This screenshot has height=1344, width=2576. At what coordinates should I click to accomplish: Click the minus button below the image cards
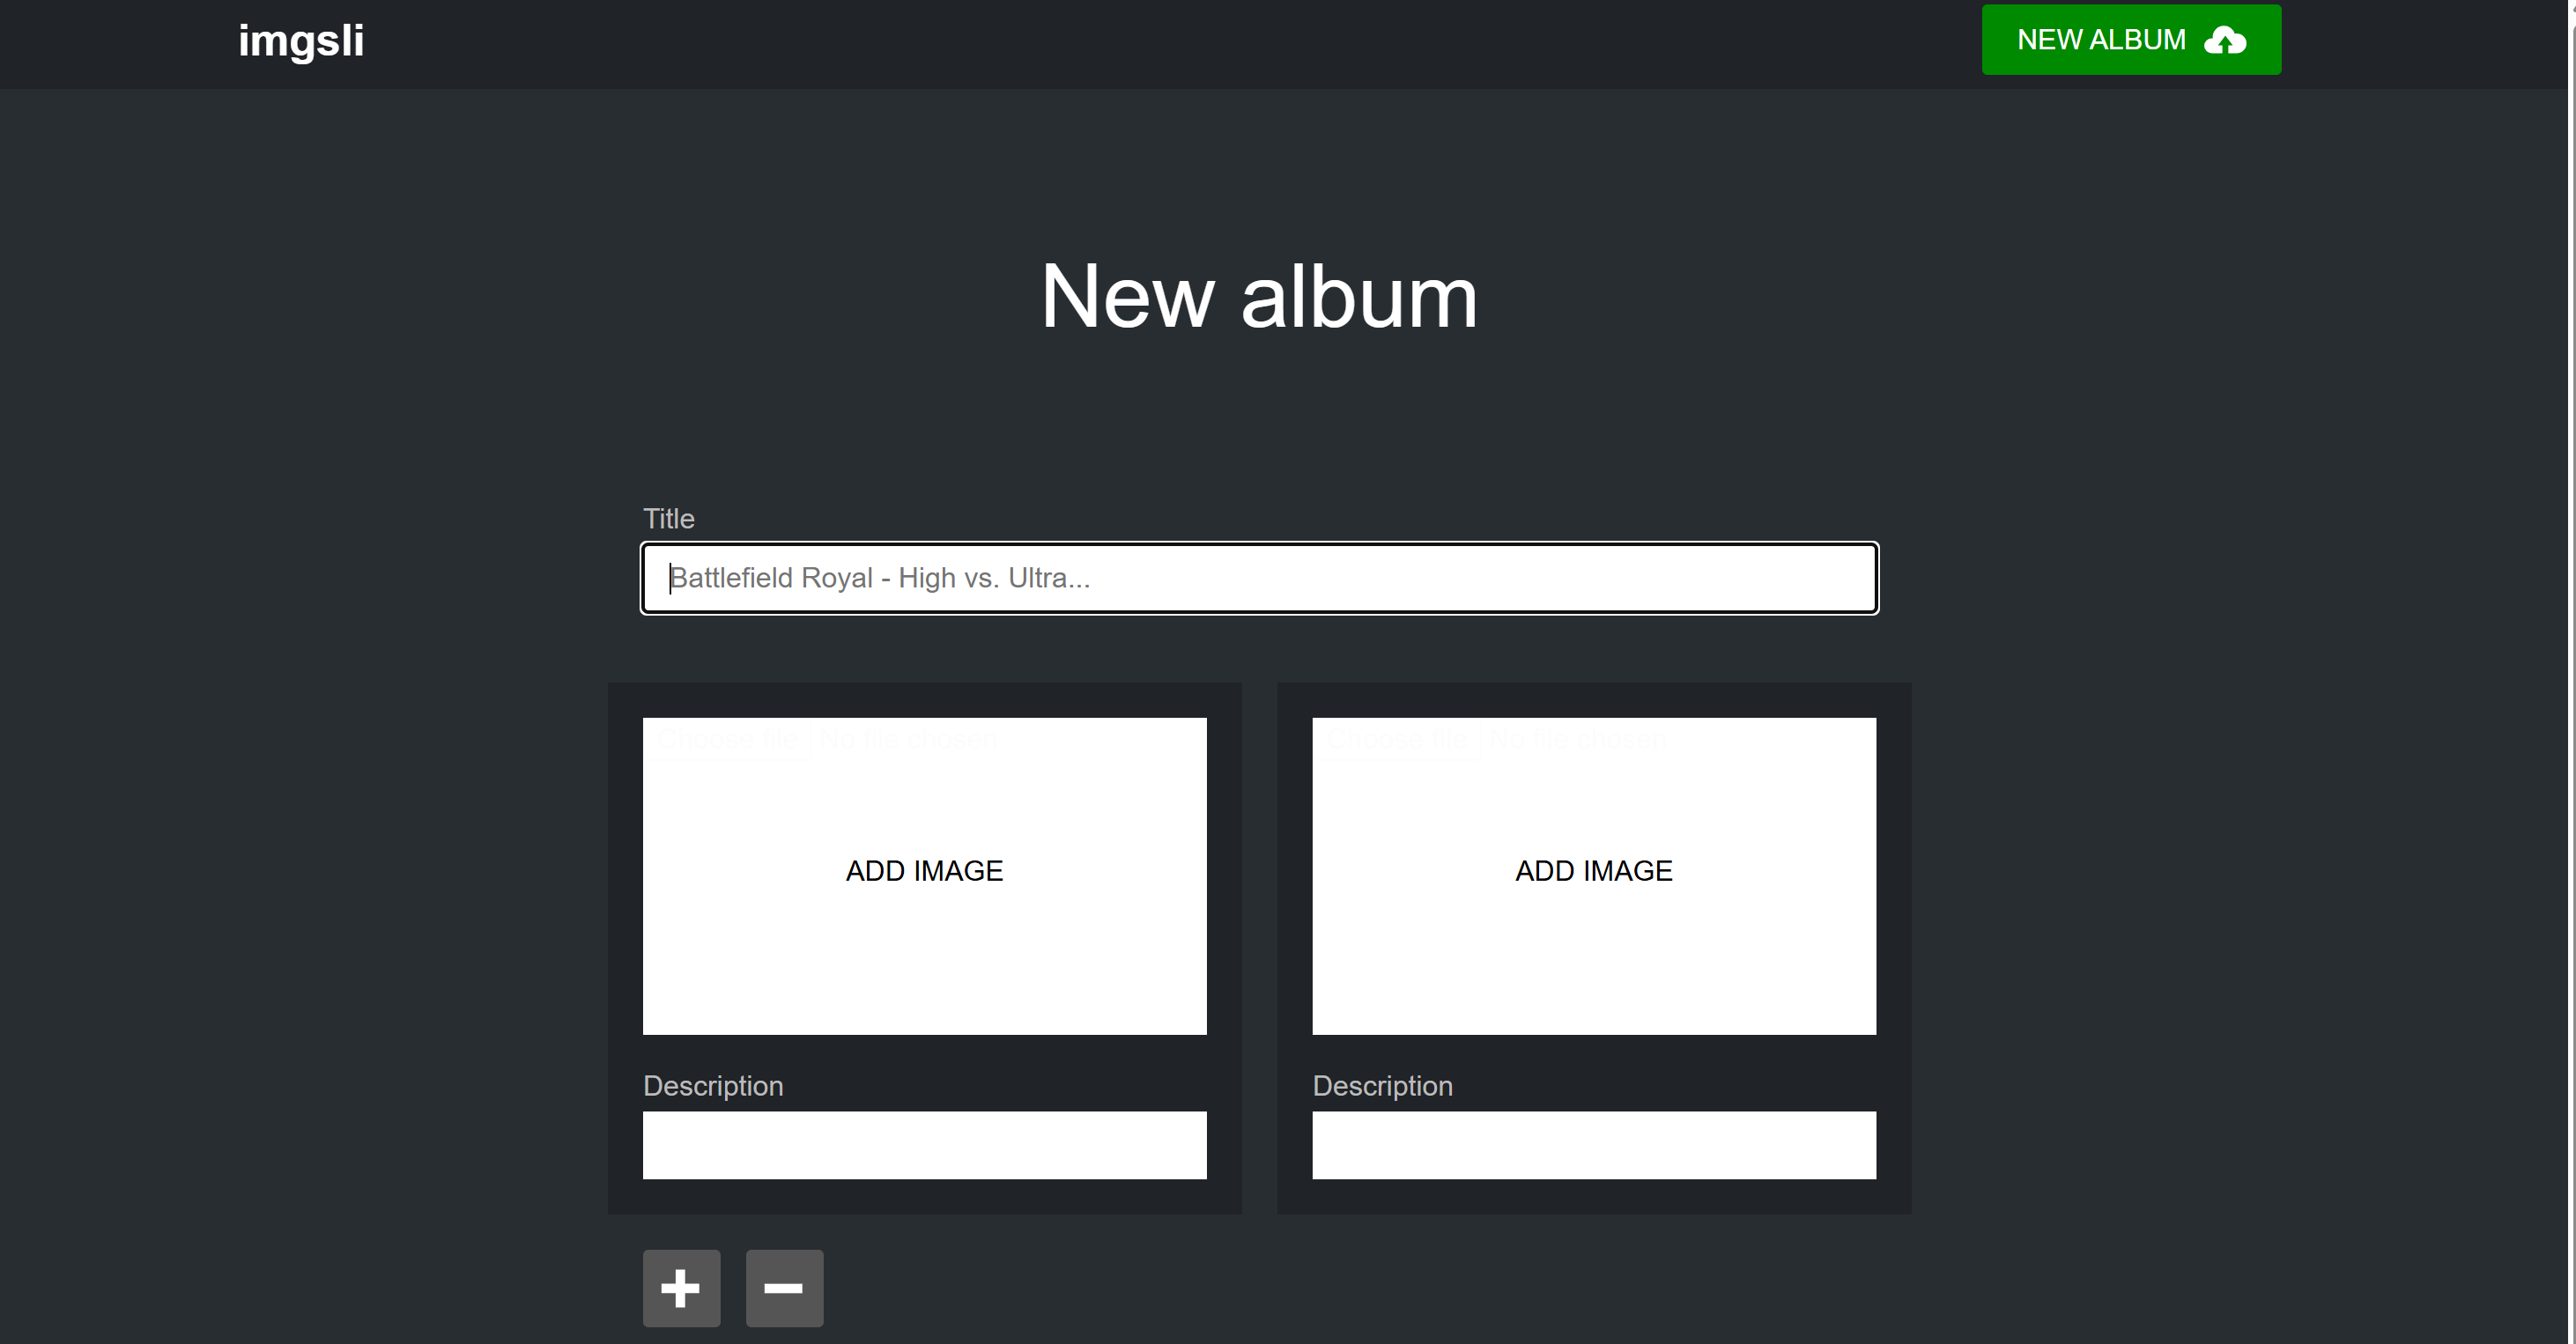784,1288
